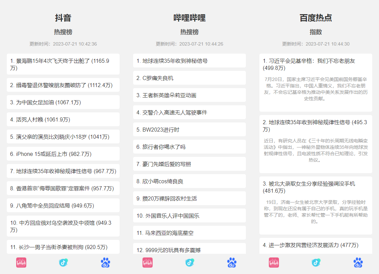Open Bilibili item 欣小萌cos绮良良
The height and width of the screenshot is (274, 379).
click(x=189, y=181)
